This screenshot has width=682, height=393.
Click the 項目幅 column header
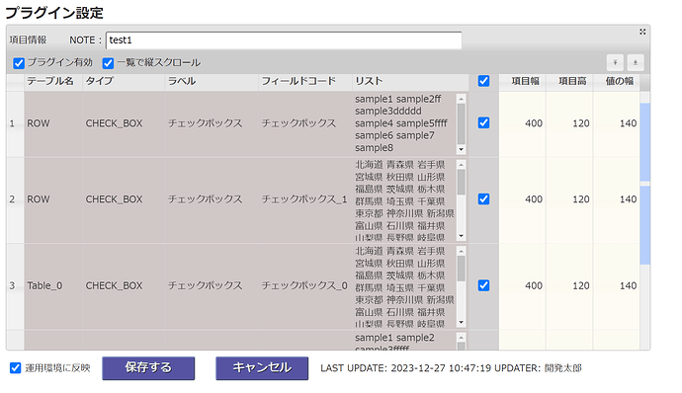tap(523, 81)
